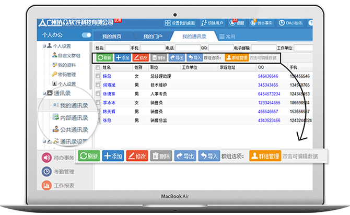
Task: Click 删除 in the toolbar directly above the table header
Action: [x=158, y=57]
